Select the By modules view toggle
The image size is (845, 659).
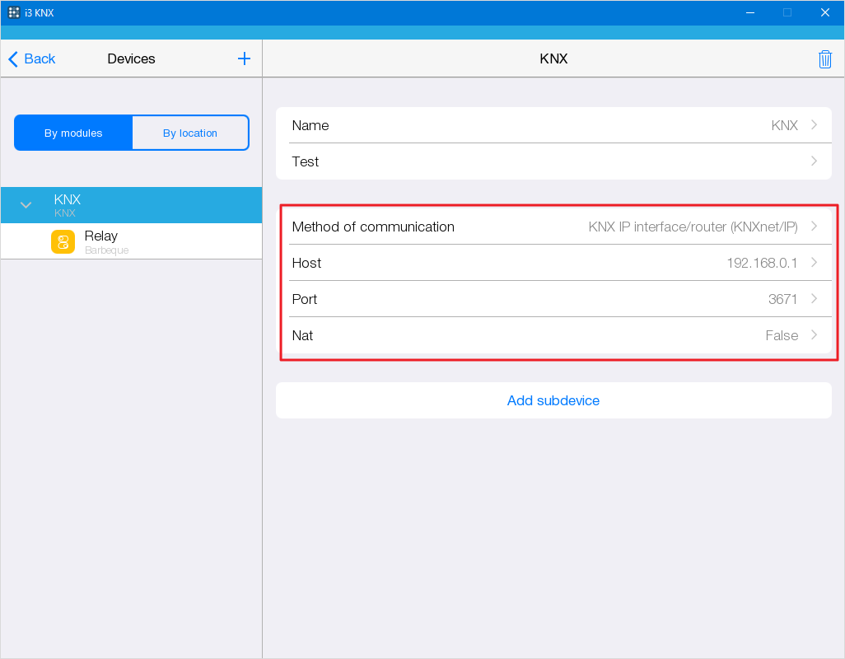pyautogui.click(x=73, y=133)
